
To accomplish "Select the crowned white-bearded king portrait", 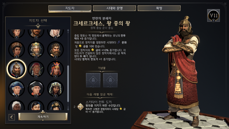I will coord(36,50).
